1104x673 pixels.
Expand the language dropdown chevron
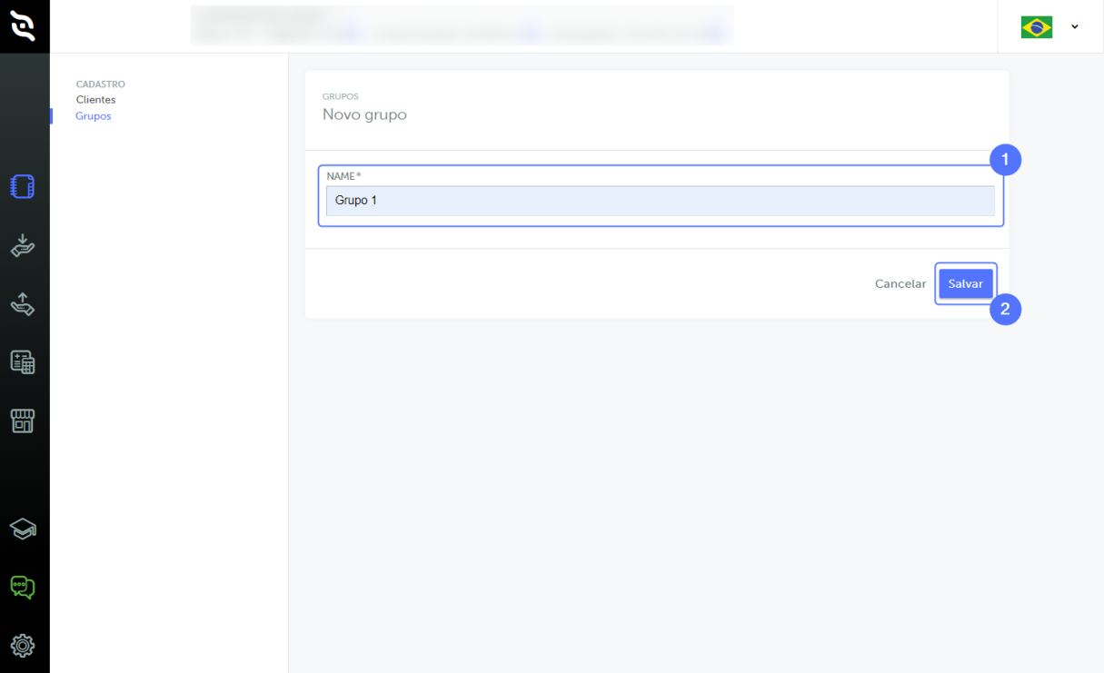click(x=1075, y=27)
